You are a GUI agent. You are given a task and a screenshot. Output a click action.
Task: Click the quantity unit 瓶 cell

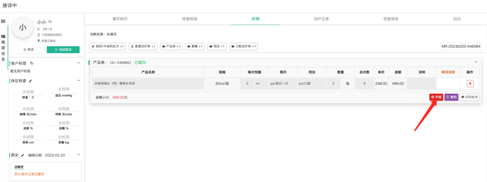pyautogui.click(x=347, y=83)
